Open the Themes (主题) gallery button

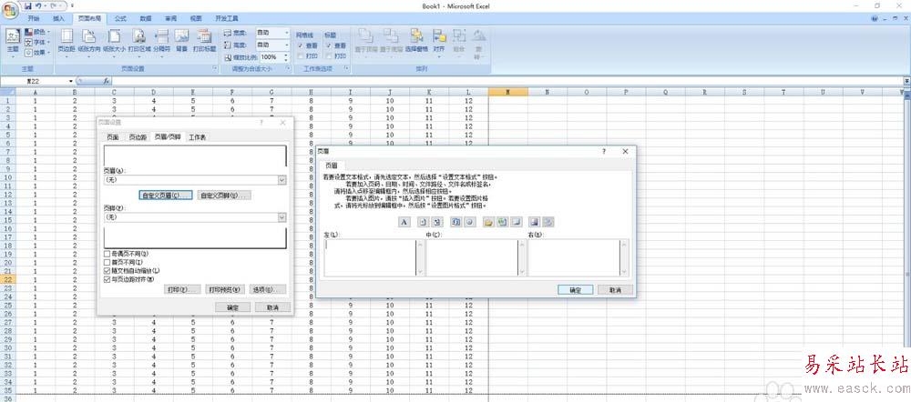pyautogui.click(x=13, y=43)
